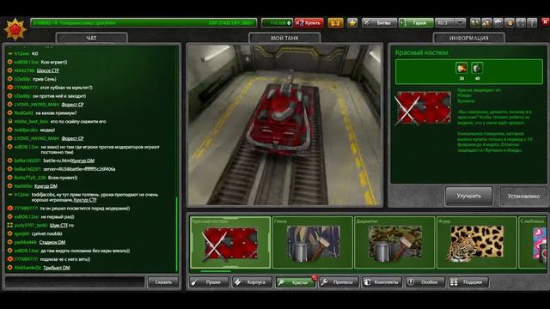Open the Шоссе CTF battle link

[x=48, y=70]
